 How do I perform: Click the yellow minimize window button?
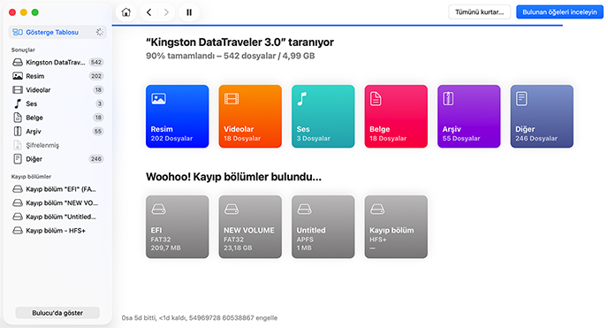(x=24, y=12)
